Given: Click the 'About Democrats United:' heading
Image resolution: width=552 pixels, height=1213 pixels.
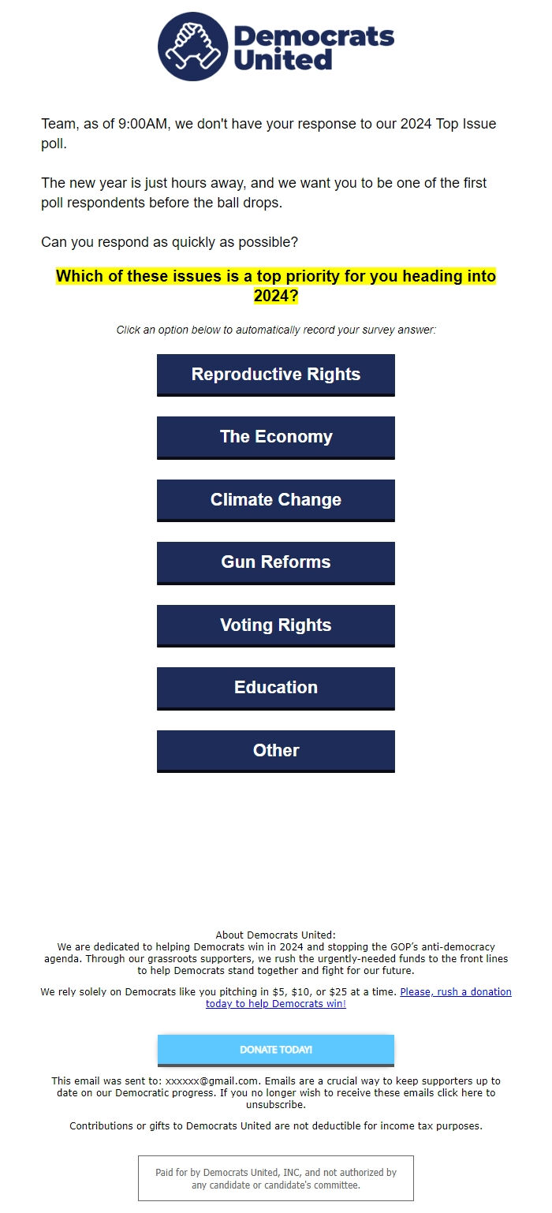Looking at the screenshot, I should 276,935.
